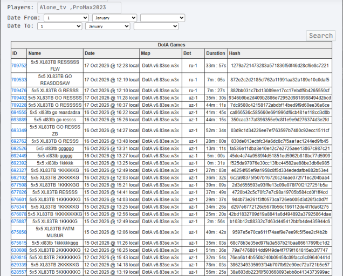
Task: Click the Hash column header
Action: [280, 53]
